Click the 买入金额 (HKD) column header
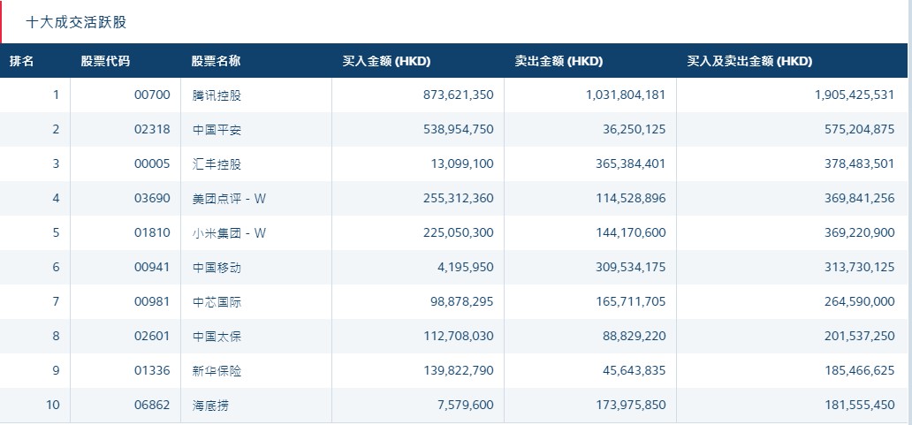Screen dimensions: 912x425 click(x=386, y=61)
